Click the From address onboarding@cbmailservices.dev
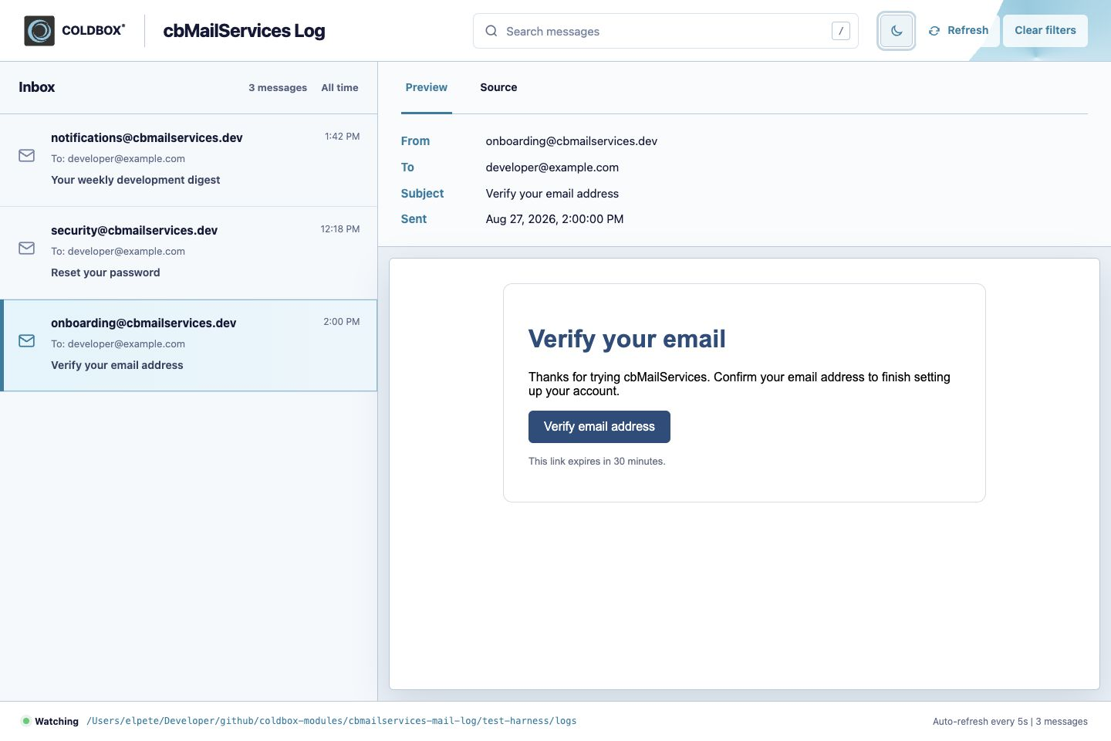The height and width of the screenshot is (741, 1111). [x=572, y=141]
